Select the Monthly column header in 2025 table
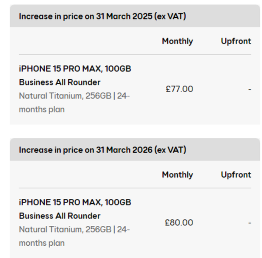 pos(177,41)
